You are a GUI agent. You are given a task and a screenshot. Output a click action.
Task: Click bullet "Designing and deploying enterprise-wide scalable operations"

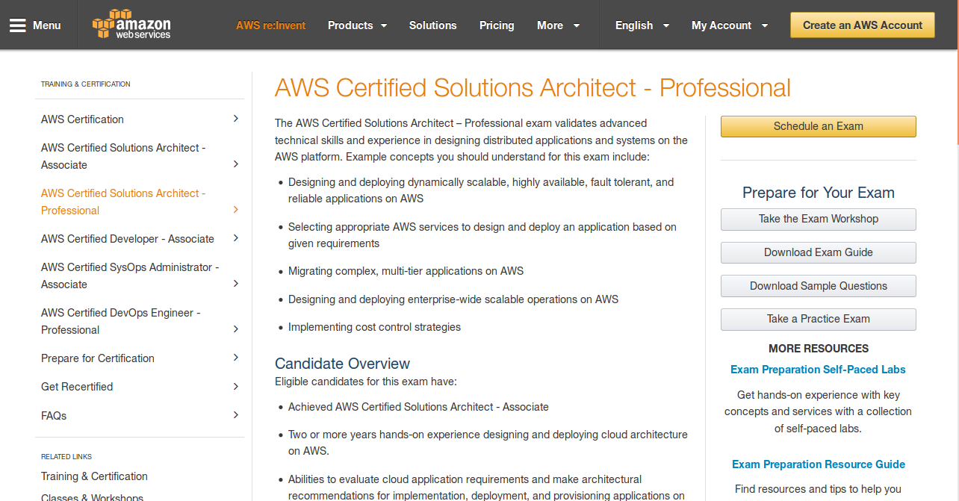(453, 299)
